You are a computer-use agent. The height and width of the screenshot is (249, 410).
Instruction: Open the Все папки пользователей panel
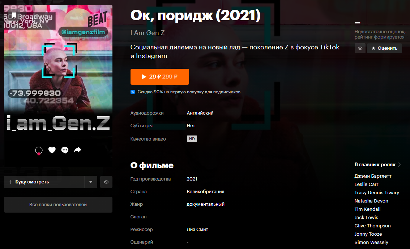(x=58, y=205)
